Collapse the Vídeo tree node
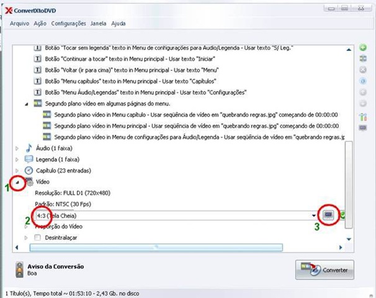The image size is (376, 298). click(17, 183)
